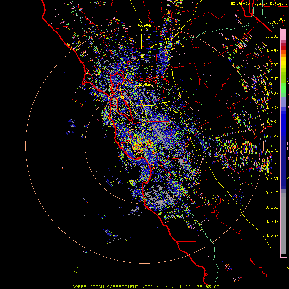Pick the bright green segment of the color scale
The height and width of the screenshot is (289, 289).
pos(284,88)
